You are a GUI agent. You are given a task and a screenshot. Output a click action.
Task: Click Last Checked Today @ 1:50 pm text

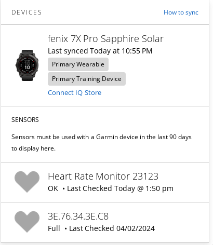[x=120, y=188]
